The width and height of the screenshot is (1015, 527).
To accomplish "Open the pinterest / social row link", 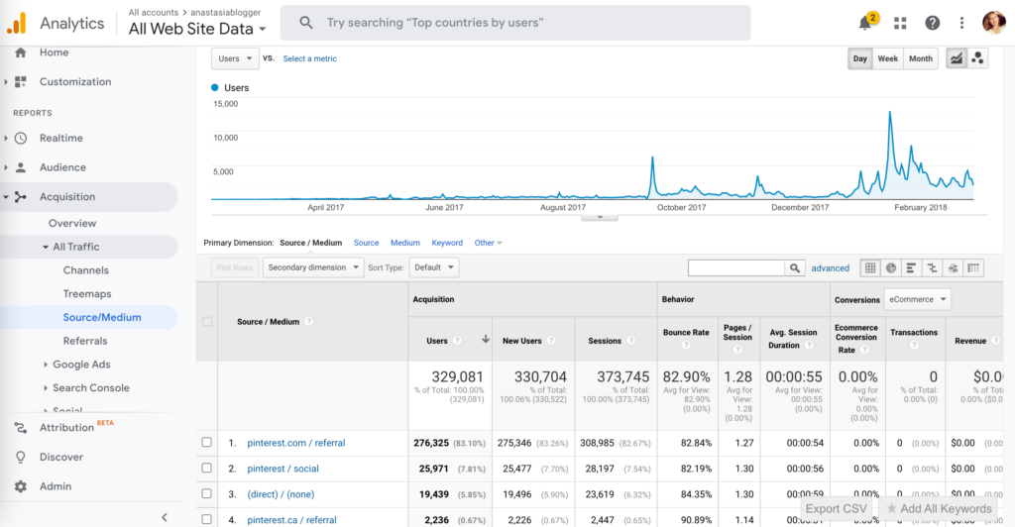I will point(282,469).
